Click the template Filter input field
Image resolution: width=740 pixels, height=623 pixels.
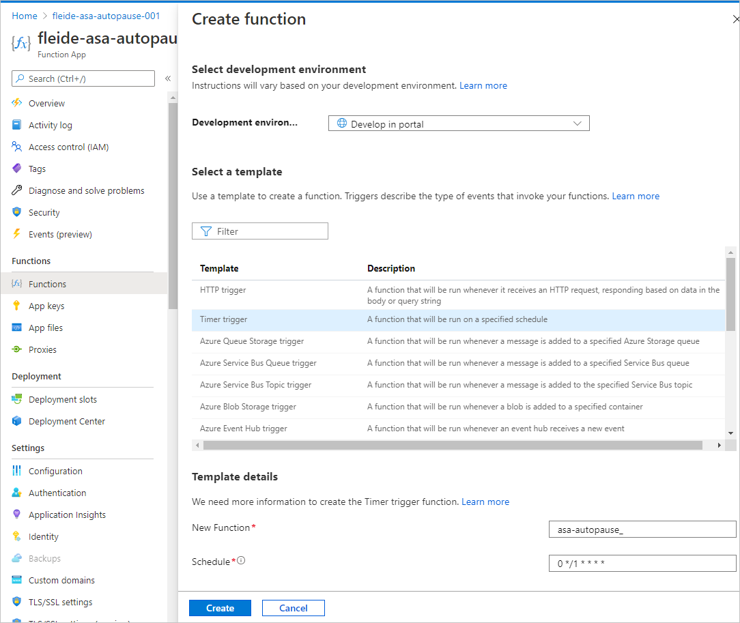[x=259, y=231]
